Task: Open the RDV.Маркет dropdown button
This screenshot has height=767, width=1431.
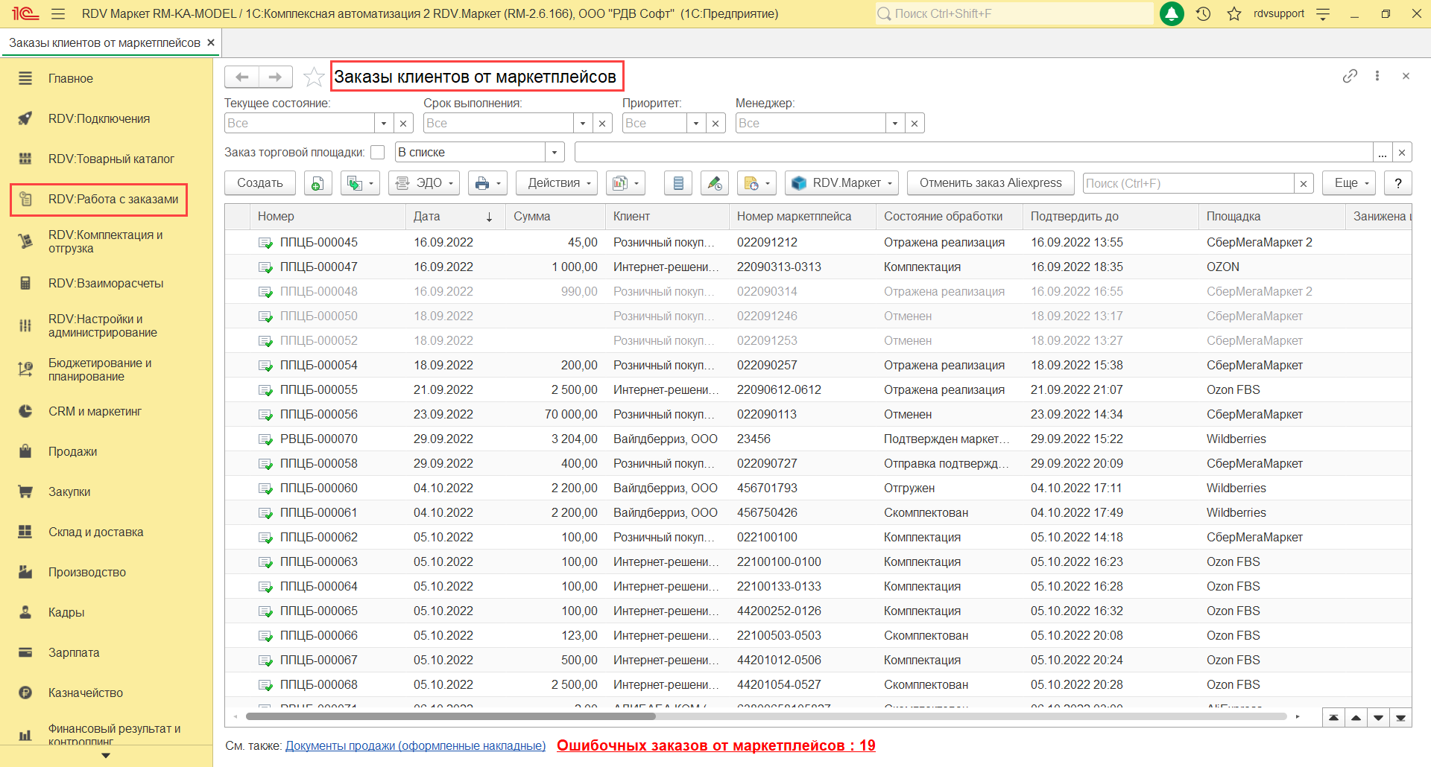Action: (841, 183)
